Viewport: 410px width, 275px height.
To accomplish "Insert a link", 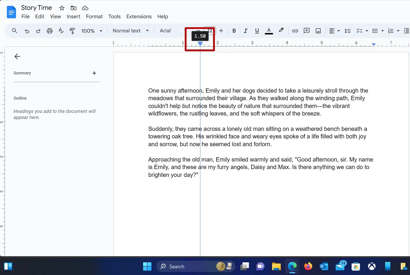I will [x=295, y=31].
